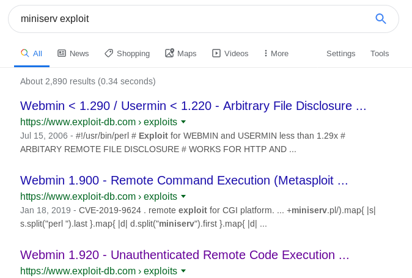Click the exploit-db URL under Webmin < 1.290 result

click(98, 122)
